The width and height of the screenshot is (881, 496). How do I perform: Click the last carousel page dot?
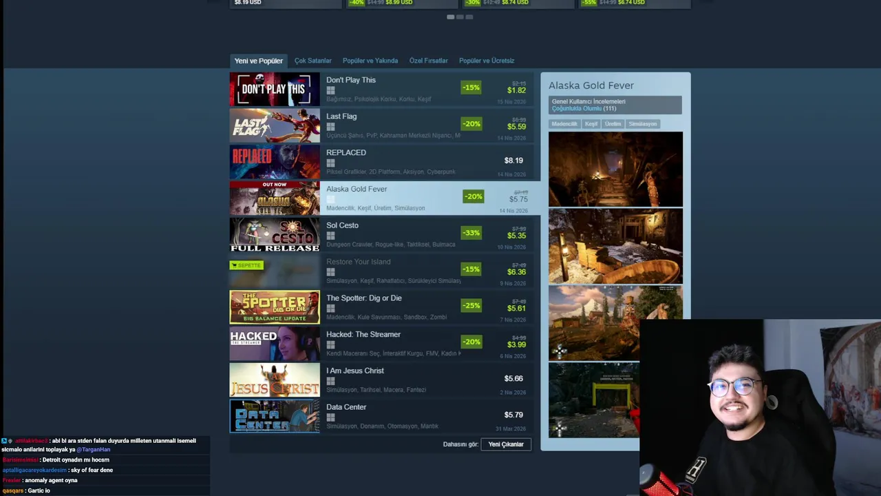(469, 17)
